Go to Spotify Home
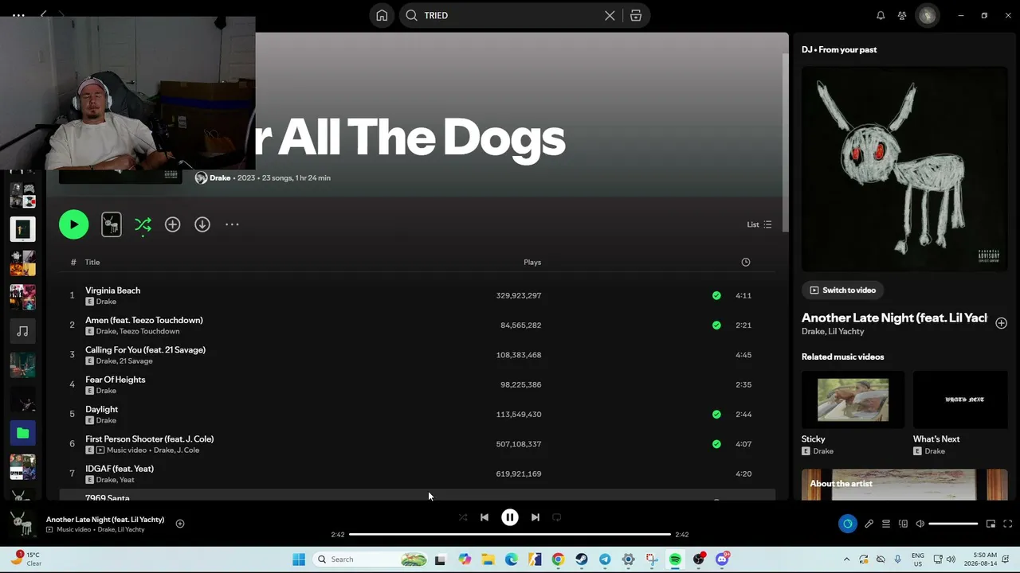Viewport: 1020px width, 573px height. tap(382, 15)
